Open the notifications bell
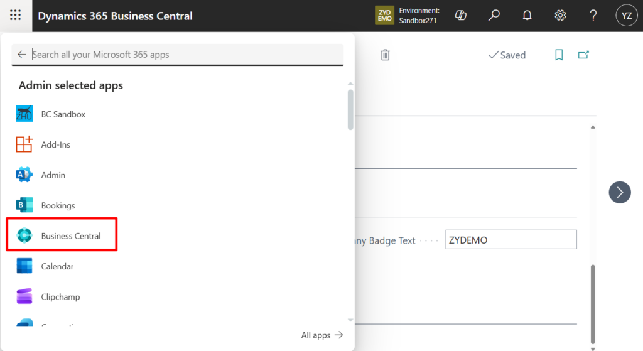 (x=527, y=16)
